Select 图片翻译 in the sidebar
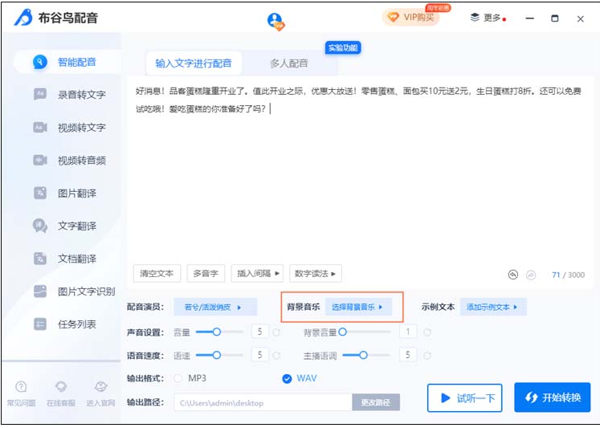This screenshot has height=428, width=600. [76, 194]
